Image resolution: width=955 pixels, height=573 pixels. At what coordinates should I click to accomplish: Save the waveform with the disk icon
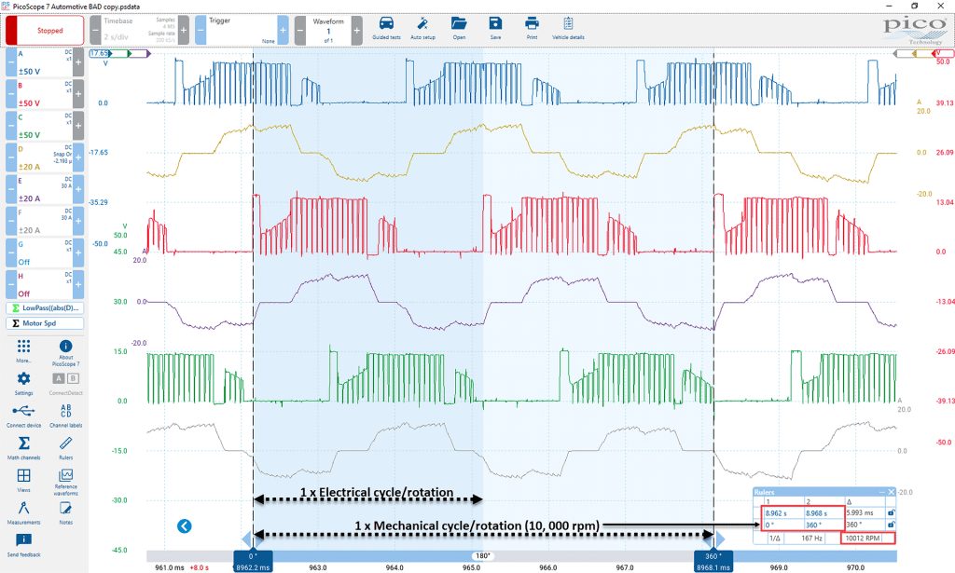pos(495,28)
